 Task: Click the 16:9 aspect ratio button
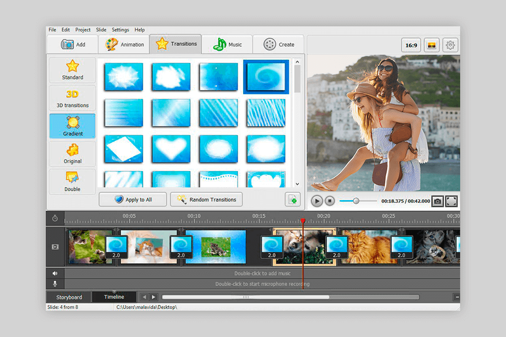[411, 45]
